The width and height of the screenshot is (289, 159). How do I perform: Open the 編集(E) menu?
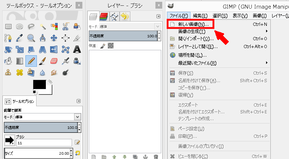tap(200, 16)
